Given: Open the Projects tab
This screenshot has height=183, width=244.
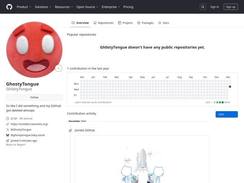Looking at the screenshot, I should pyautogui.click(x=125, y=23).
